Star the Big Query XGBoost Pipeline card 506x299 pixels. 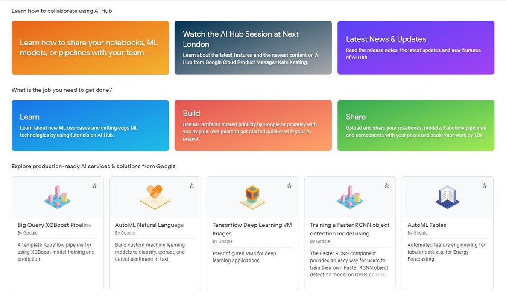tap(94, 186)
